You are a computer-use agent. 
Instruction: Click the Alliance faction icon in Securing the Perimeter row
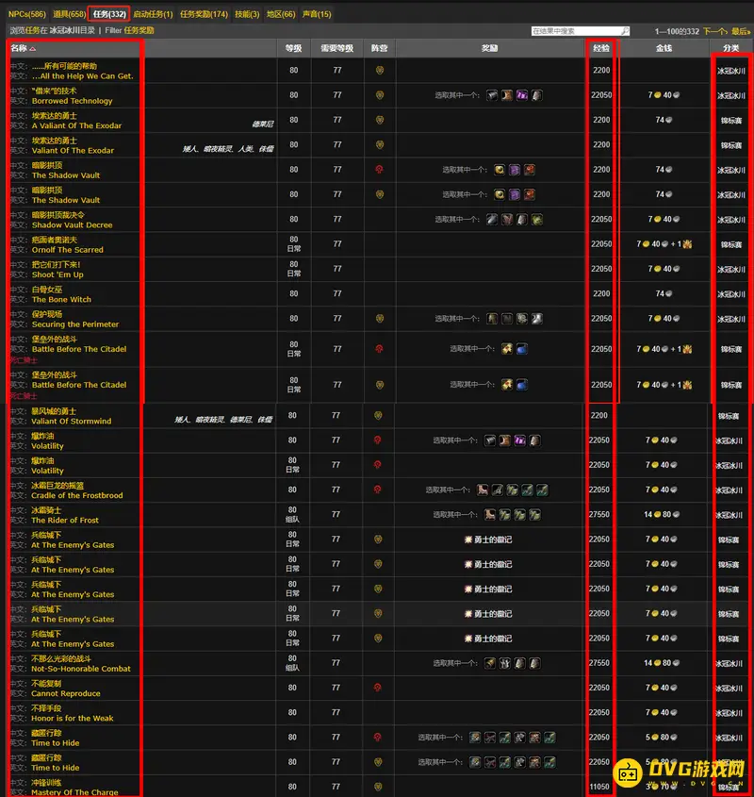tap(380, 319)
